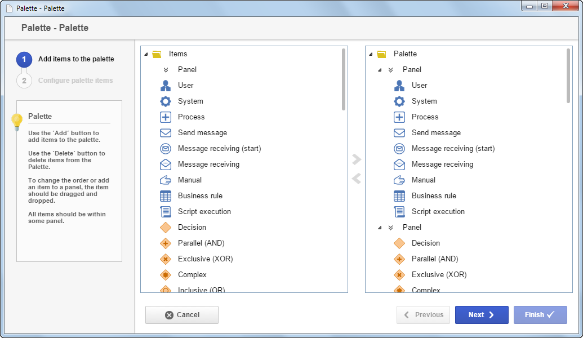Screen dimensions: 583x338
Task: Select the Process plus icon in Palette tree
Action: point(399,117)
